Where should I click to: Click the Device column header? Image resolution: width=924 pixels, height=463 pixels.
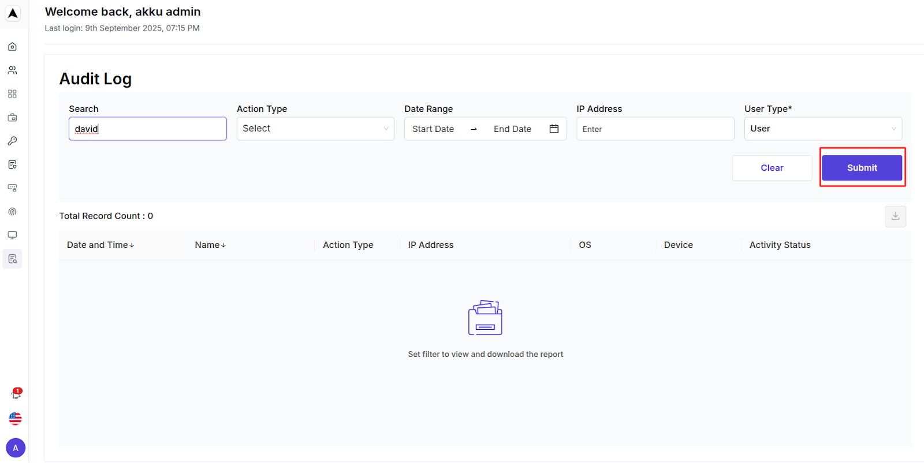[x=679, y=245]
